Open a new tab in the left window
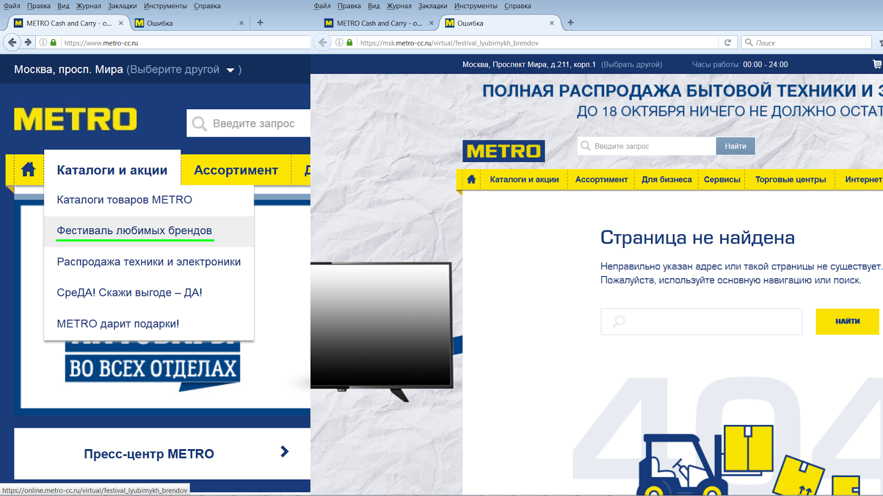 pos(260,23)
